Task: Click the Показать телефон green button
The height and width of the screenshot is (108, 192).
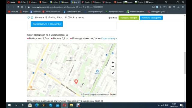Action: 129,18
